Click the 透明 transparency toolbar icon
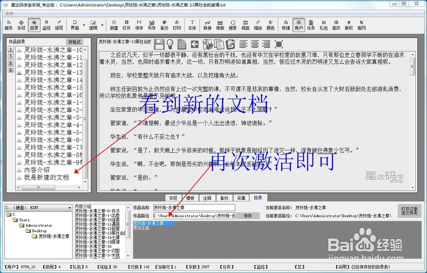The height and width of the screenshot is (273, 427). (x=93, y=25)
